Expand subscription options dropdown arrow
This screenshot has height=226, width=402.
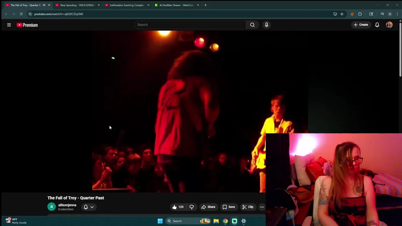coord(92,207)
